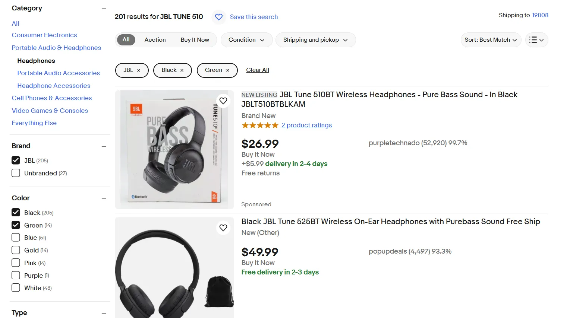Image resolution: width=570 pixels, height=318 pixels.
Task: Uncheck the JBL brand checkbox
Action: [x=16, y=160]
